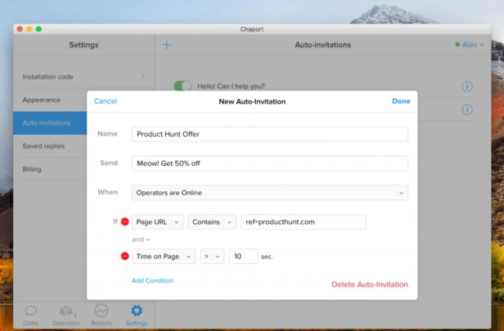Show info for 'Hello! Can I help you?'

(467, 87)
